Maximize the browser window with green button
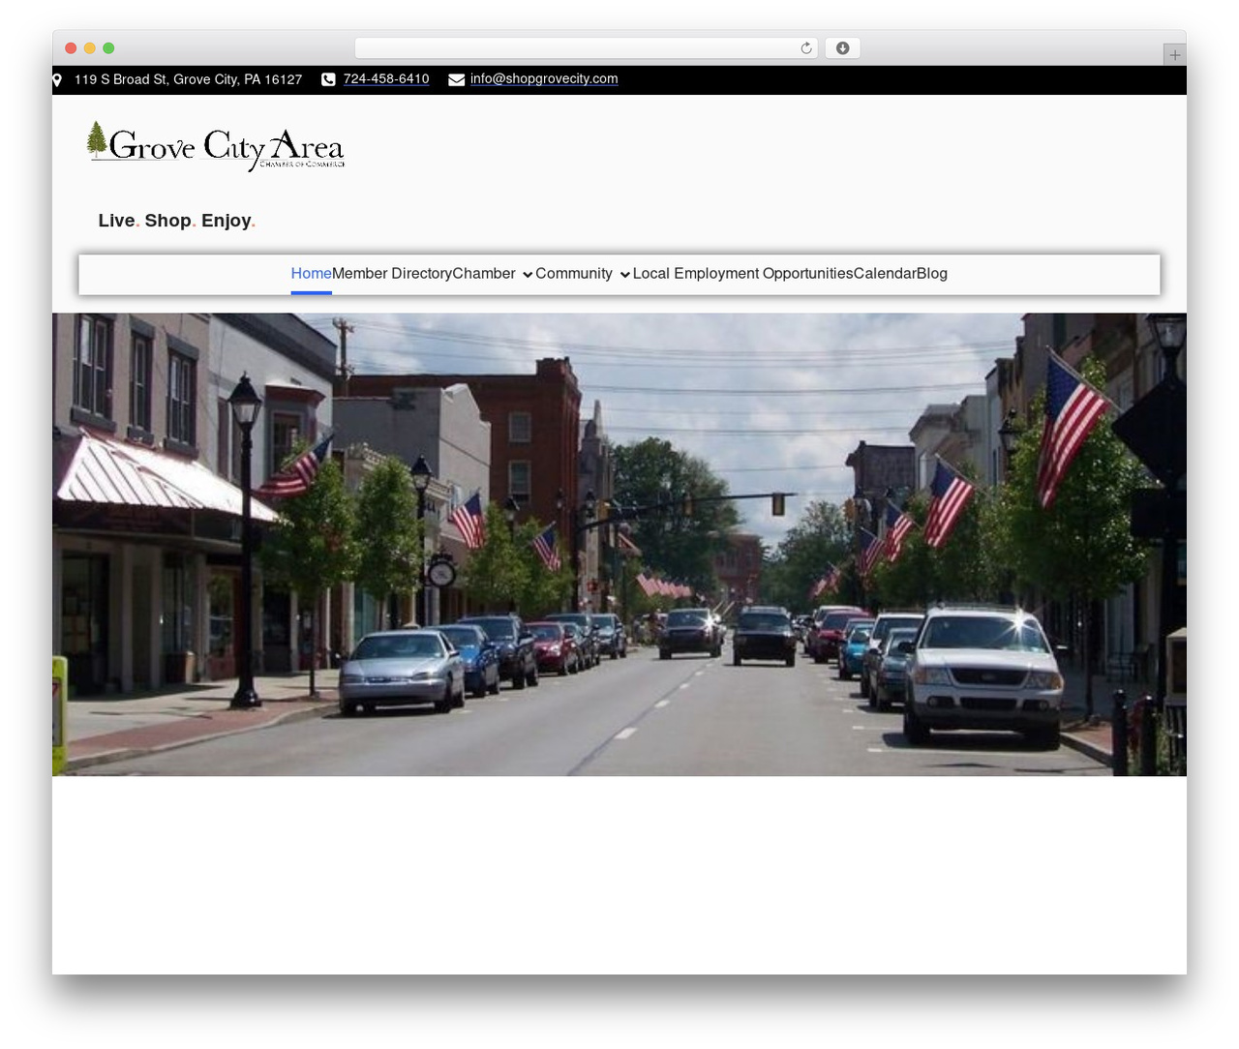The image size is (1239, 1049). [108, 48]
